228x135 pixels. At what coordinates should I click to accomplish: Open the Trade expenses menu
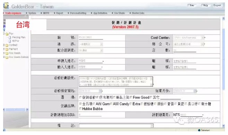13,13
